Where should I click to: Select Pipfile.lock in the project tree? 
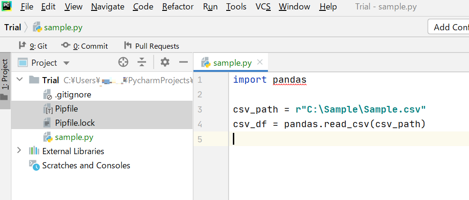[101, 123]
